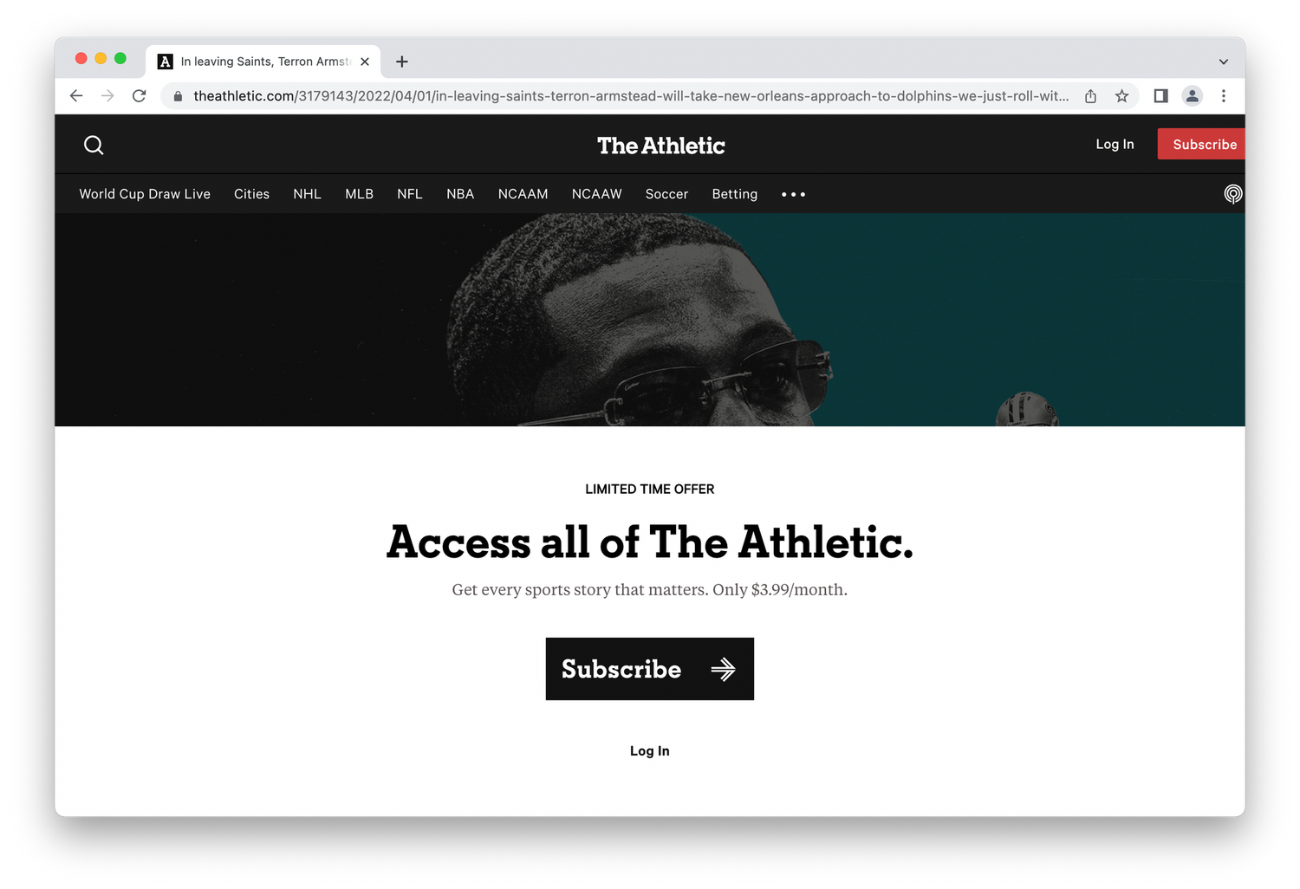The width and height of the screenshot is (1300, 889).
Task: Select World Cup Draw Live
Action: [145, 194]
